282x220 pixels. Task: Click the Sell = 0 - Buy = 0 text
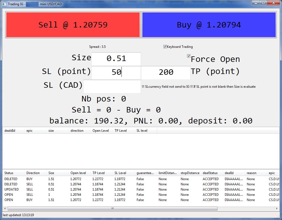[x=116, y=110]
